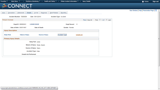Click the First navigation link
This screenshot has width=160, height=90.
tap(96, 20)
